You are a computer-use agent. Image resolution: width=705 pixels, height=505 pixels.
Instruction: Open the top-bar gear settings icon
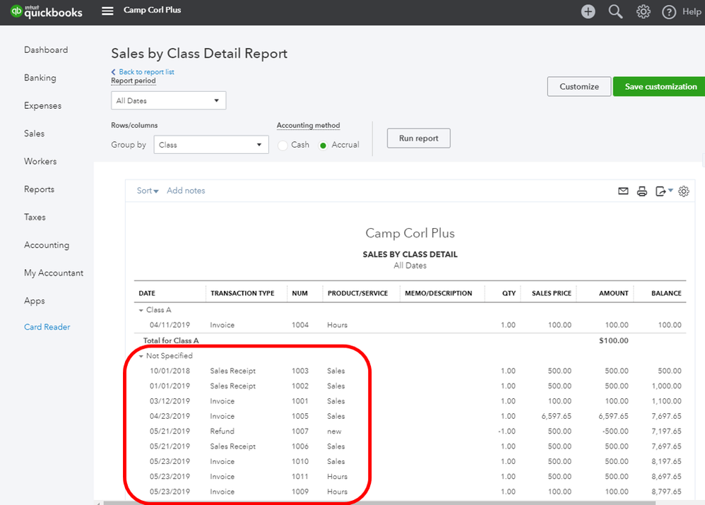coord(643,12)
